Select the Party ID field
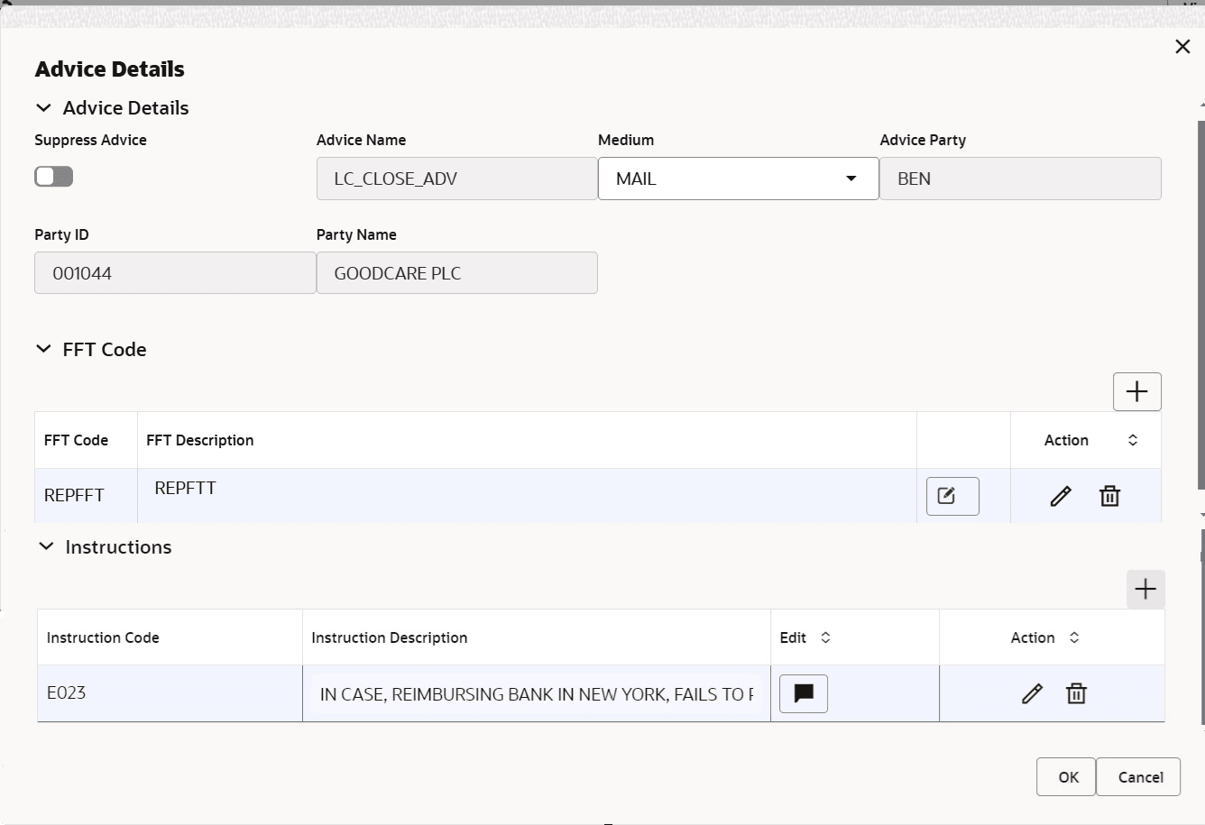The height and width of the screenshot is (825, 1205). (x=174, y=272)
